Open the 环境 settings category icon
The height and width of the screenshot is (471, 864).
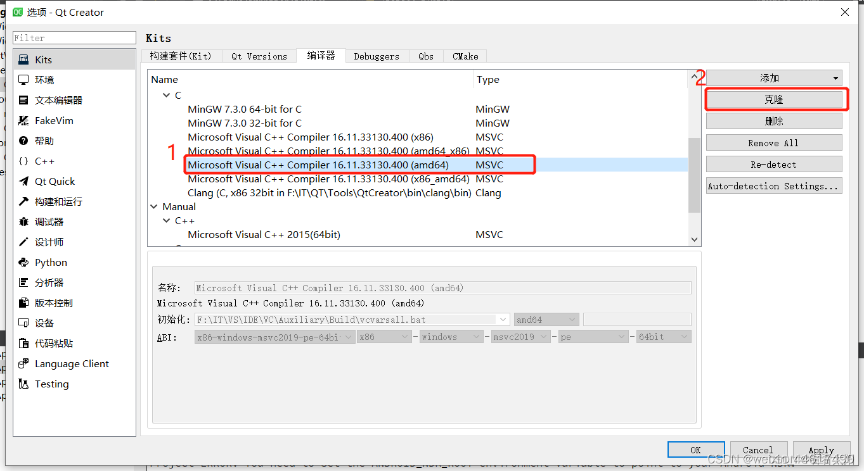[23, 80]
